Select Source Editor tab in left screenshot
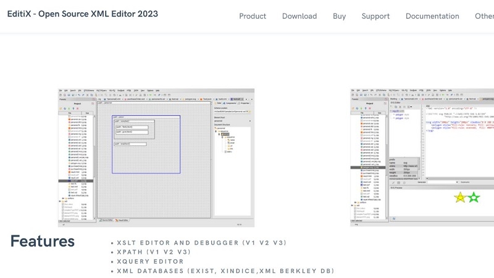Screen dimensions: 494x278 coord(106,219)
